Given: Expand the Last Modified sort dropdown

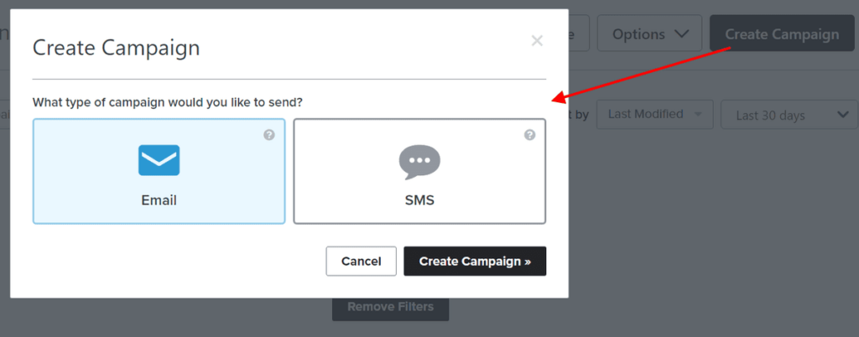Looking at the screenshot, I should coord(654,114).
